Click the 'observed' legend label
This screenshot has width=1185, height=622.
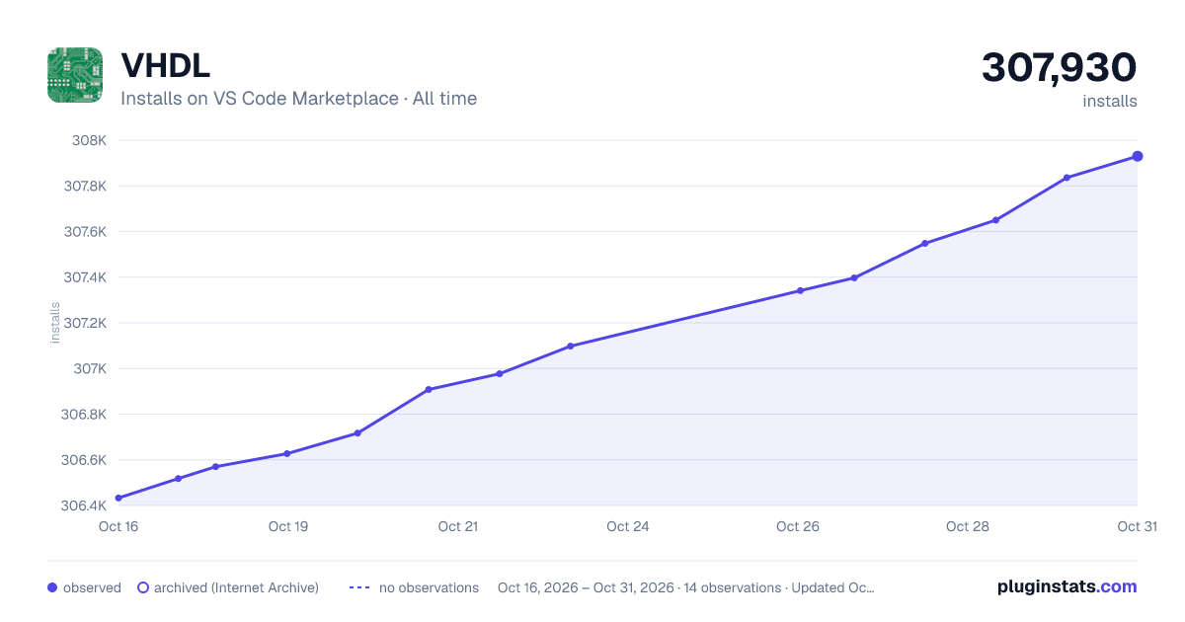(92, 587)
